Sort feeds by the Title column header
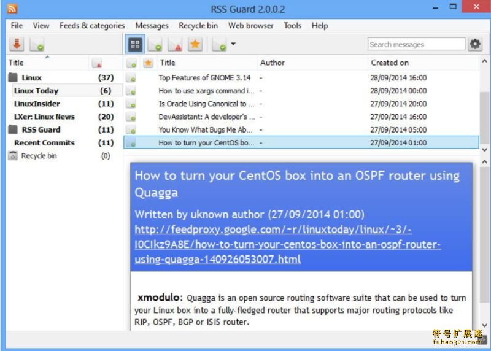This screenshot has width=491, height=351. 48,63
